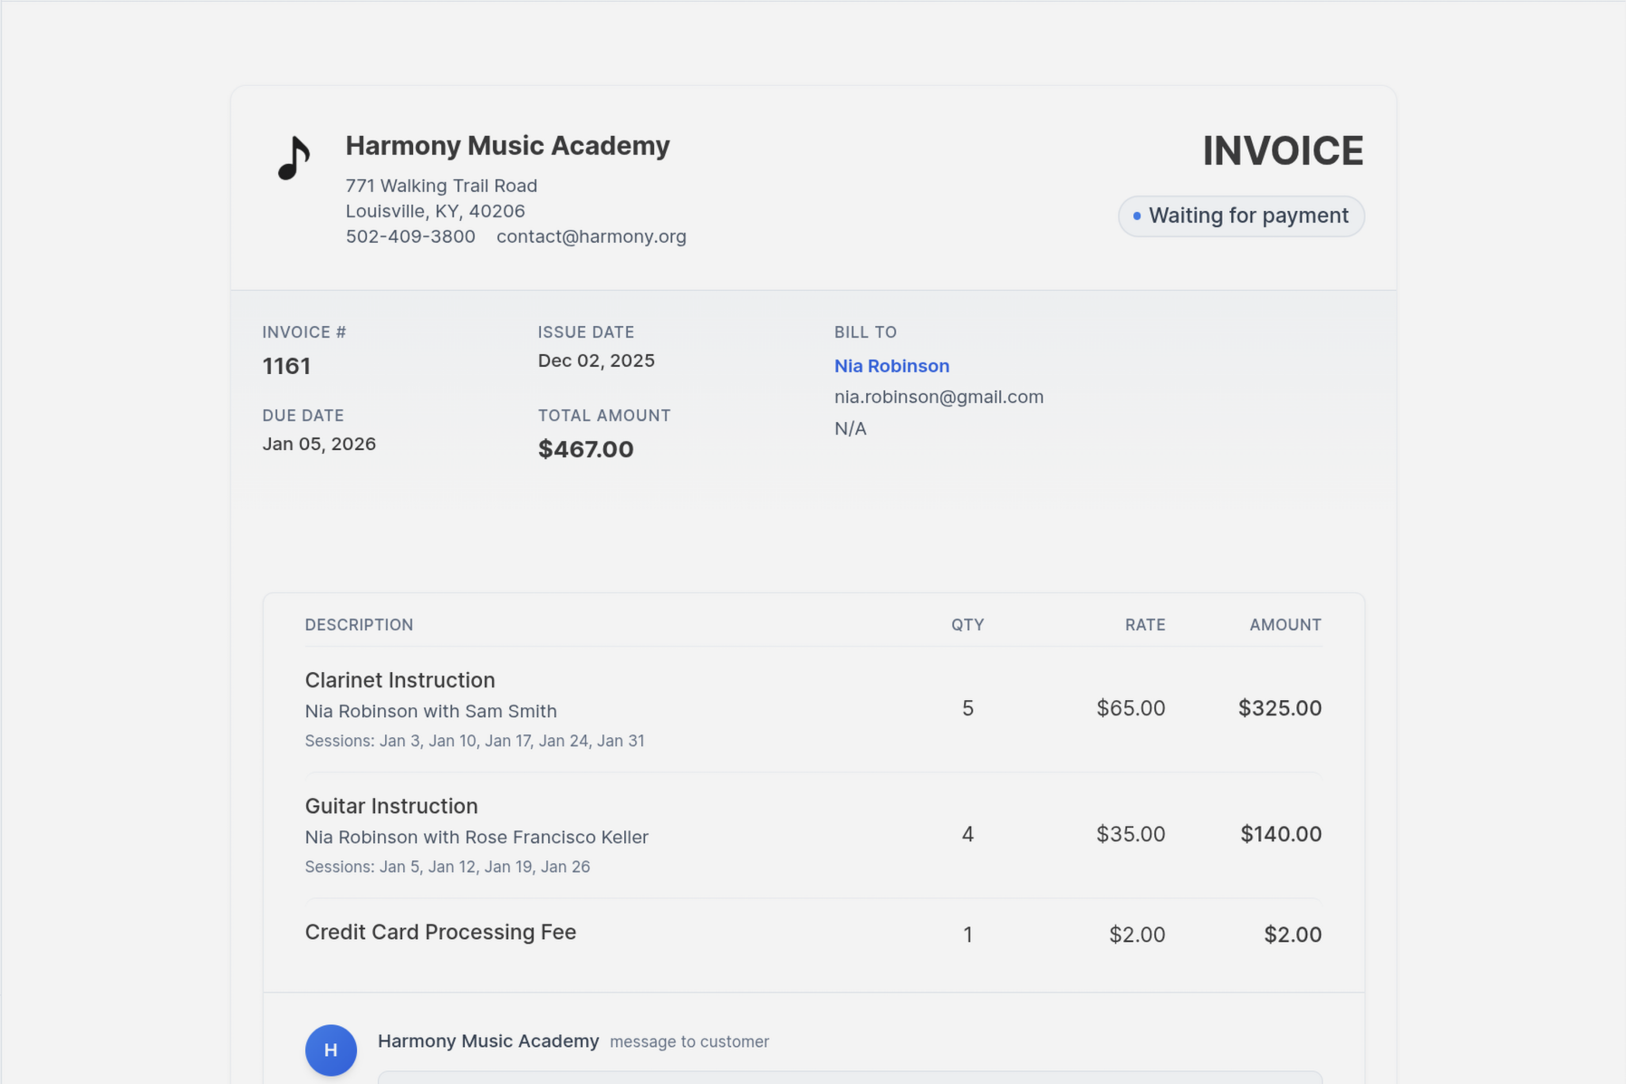Click the contact@harmony.org email address
Viewport: 1626px width, 1084px height.
pos(591,236)
